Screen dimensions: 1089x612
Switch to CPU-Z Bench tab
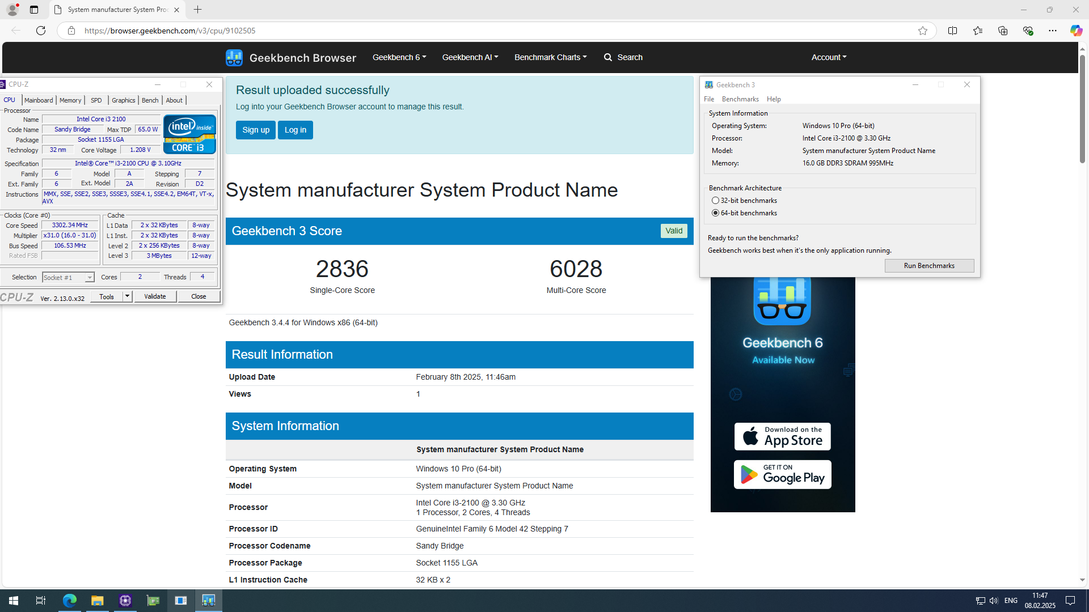[x=150, y=100]
